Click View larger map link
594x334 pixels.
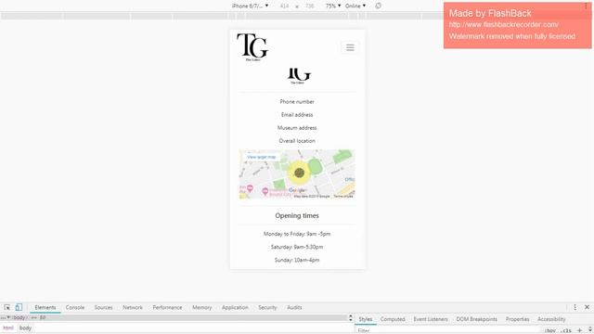pyautogui.click(x=262, y=157)
